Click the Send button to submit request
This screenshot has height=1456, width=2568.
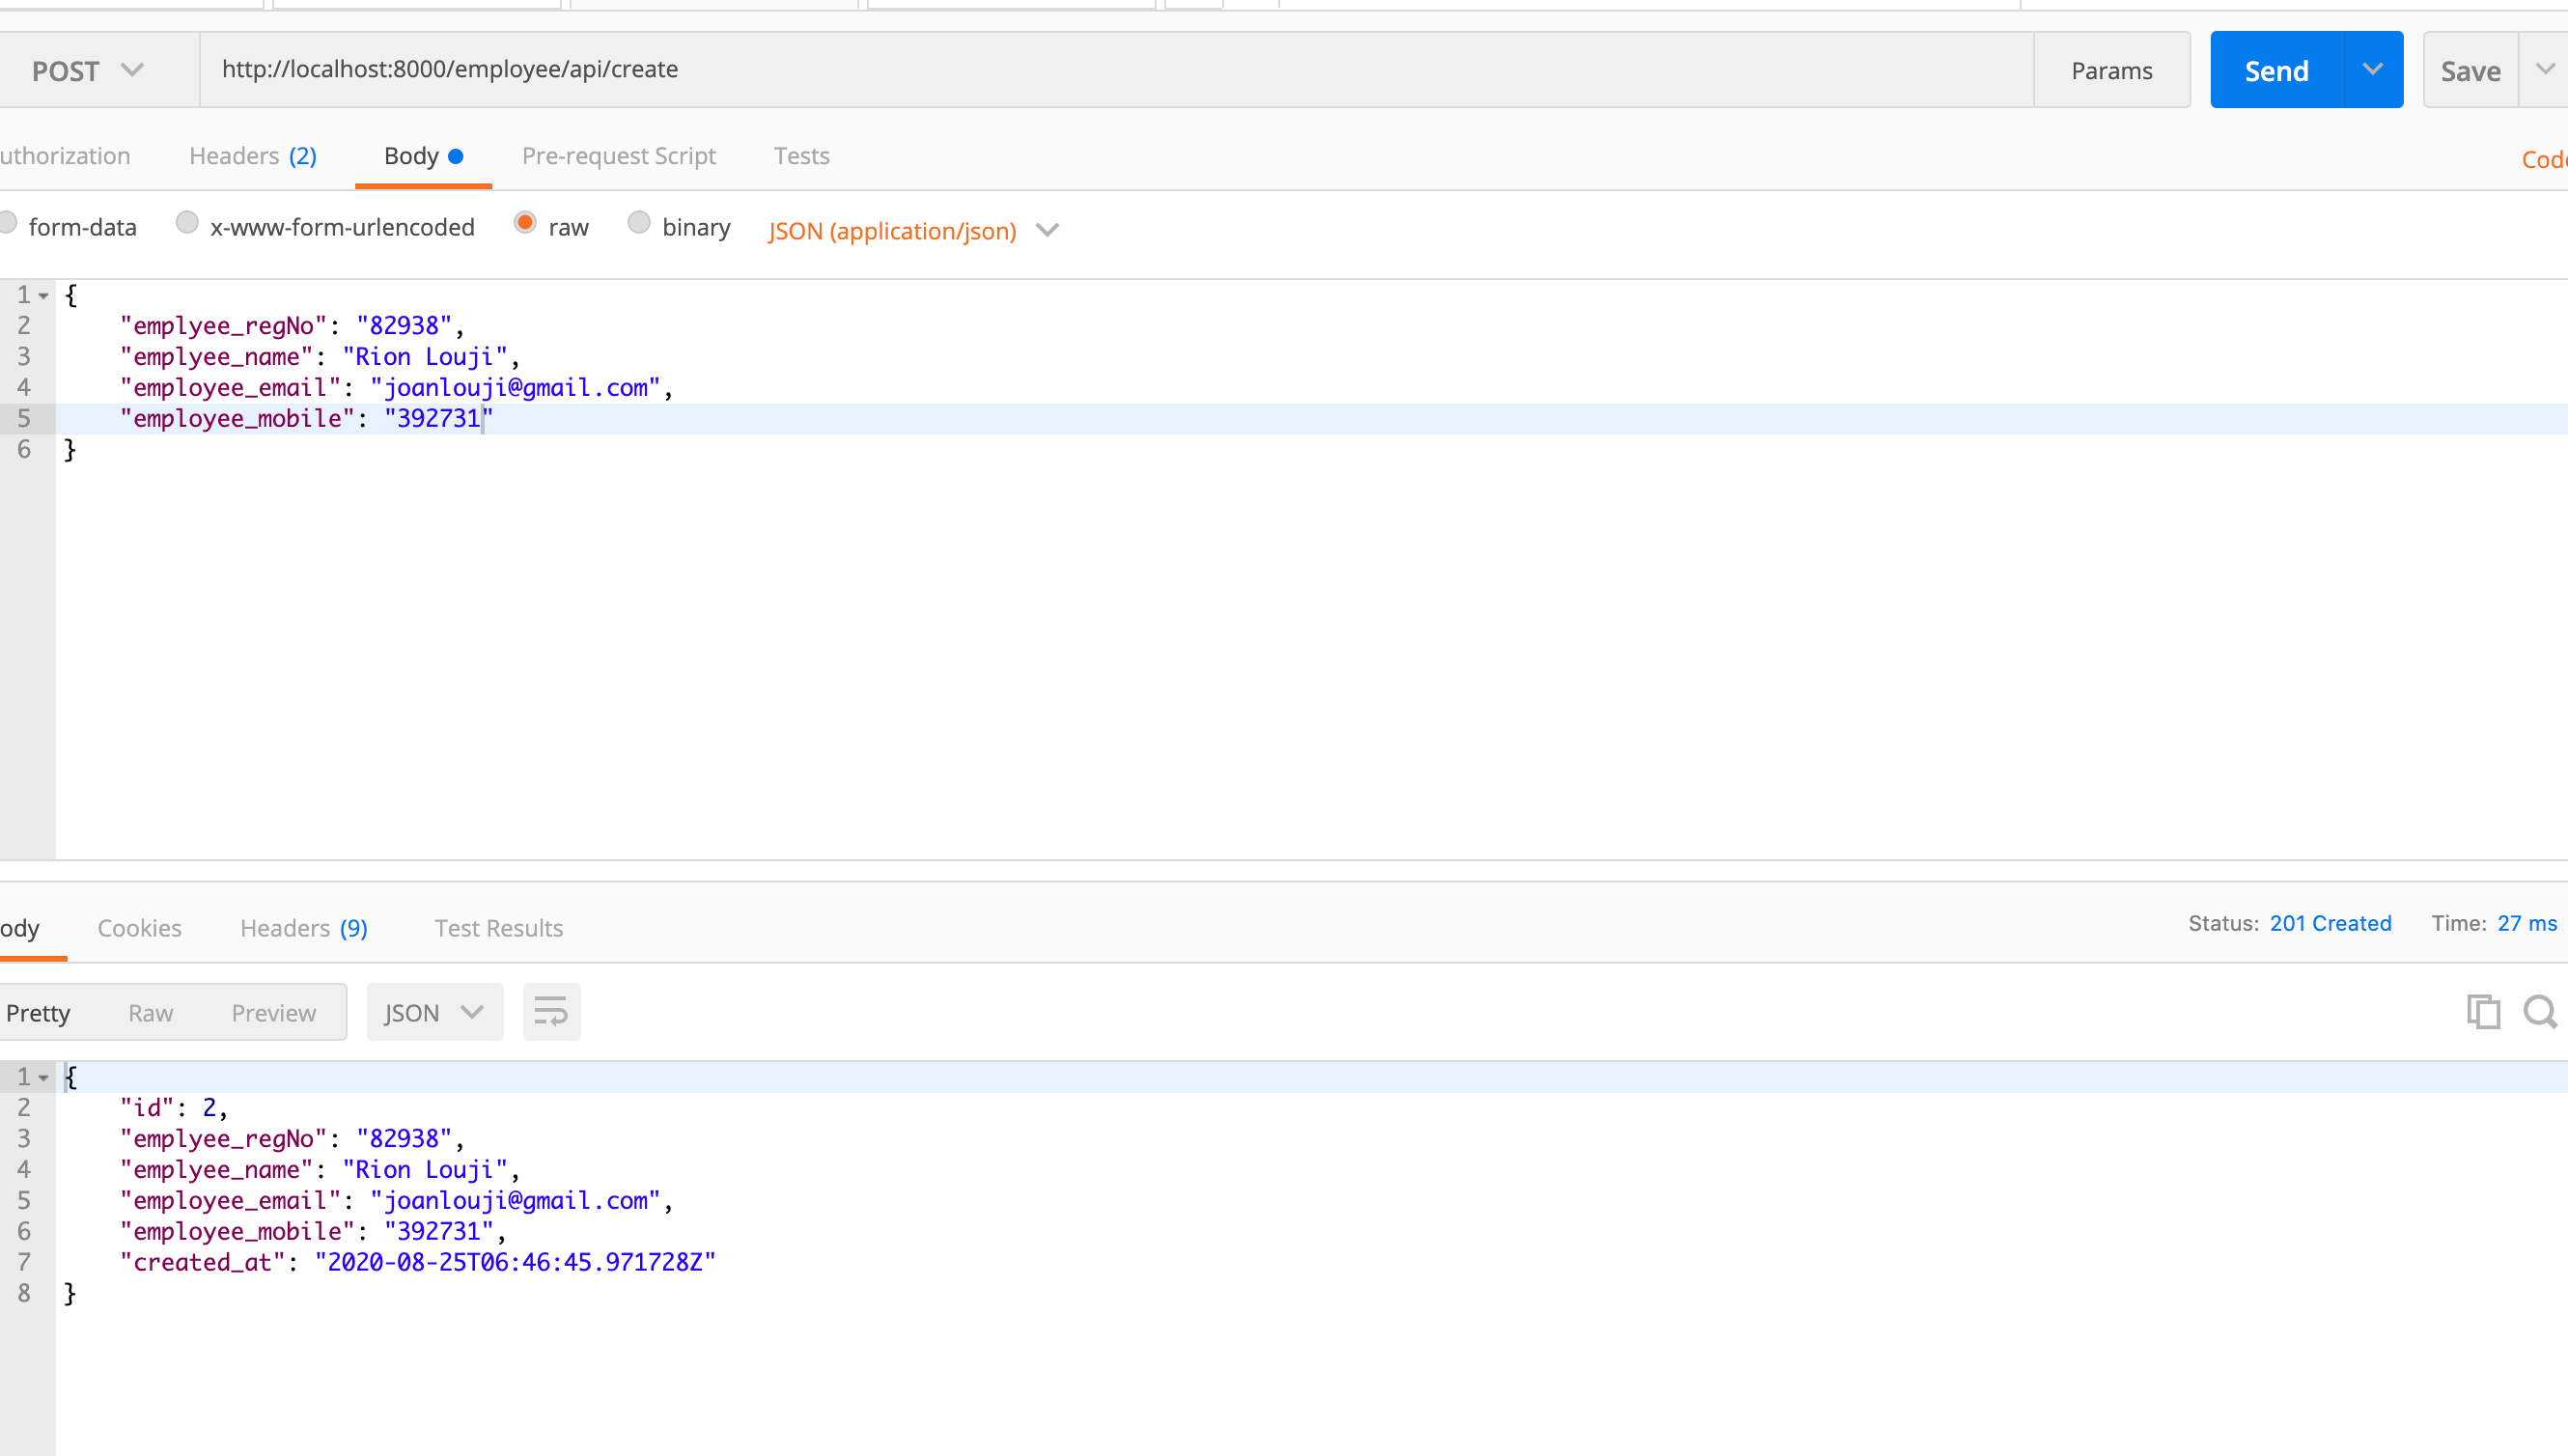(x=2275, y=70)
